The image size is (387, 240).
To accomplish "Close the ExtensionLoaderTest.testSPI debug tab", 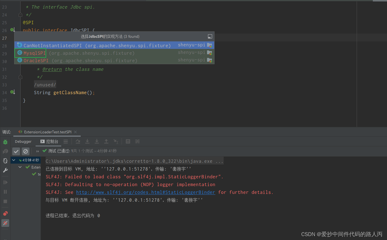I will pyautogui.click(x=75, y=132).
